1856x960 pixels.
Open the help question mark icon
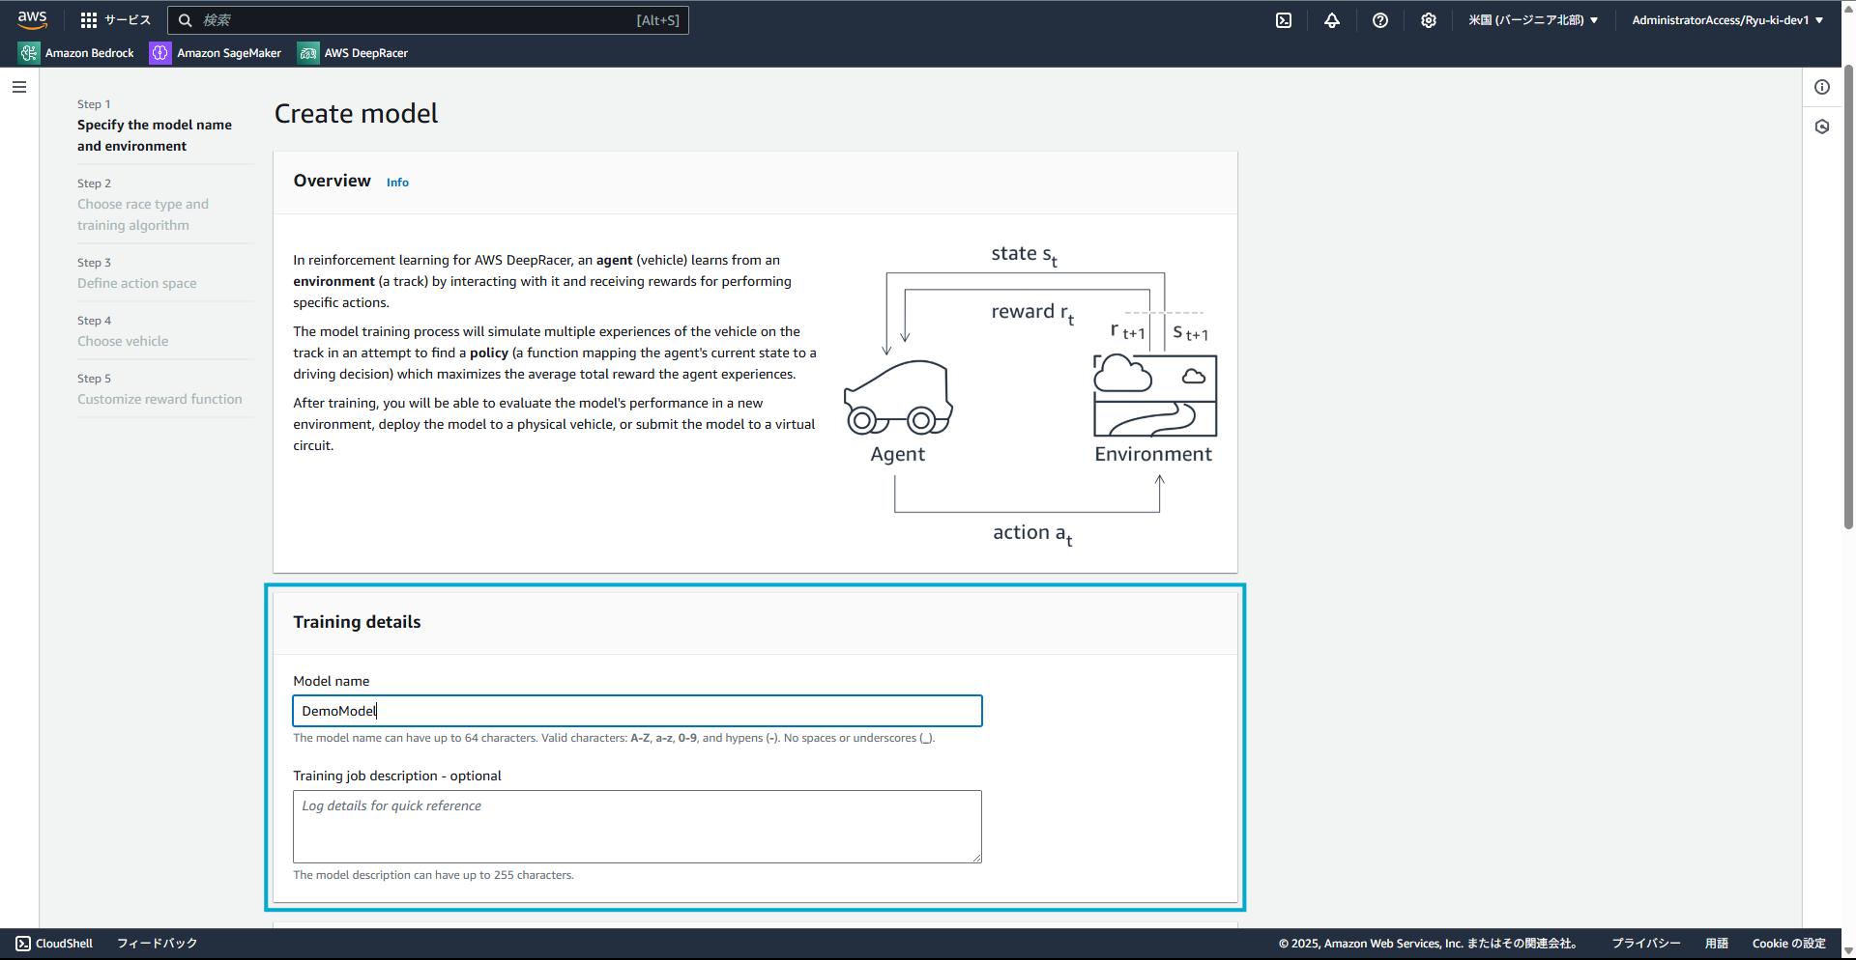1380,20
